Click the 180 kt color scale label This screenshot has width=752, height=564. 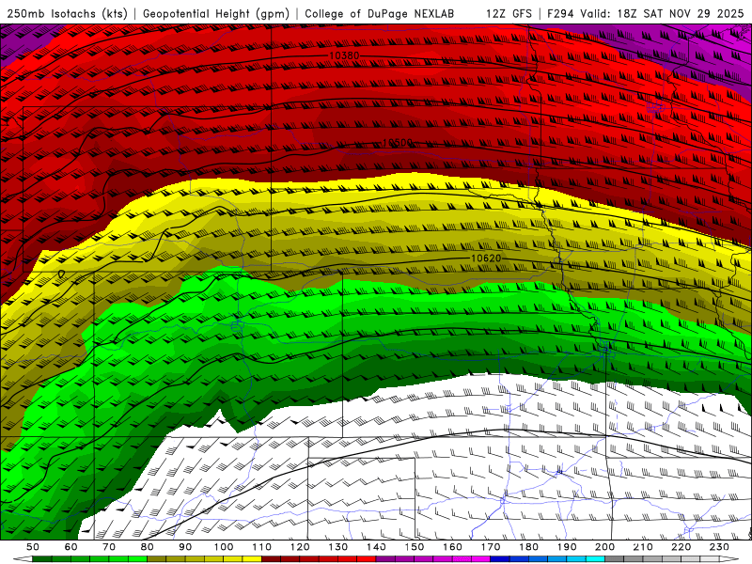coord(528,547)
